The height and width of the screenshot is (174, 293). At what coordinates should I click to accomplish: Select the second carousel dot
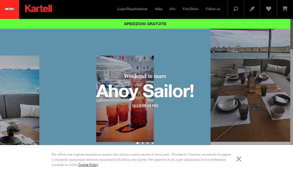pos(143,143)
